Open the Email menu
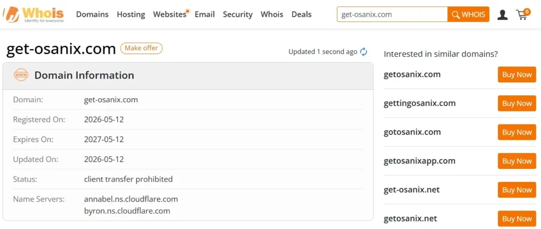This screenshot has height=229, width=541. click(204, 14)
